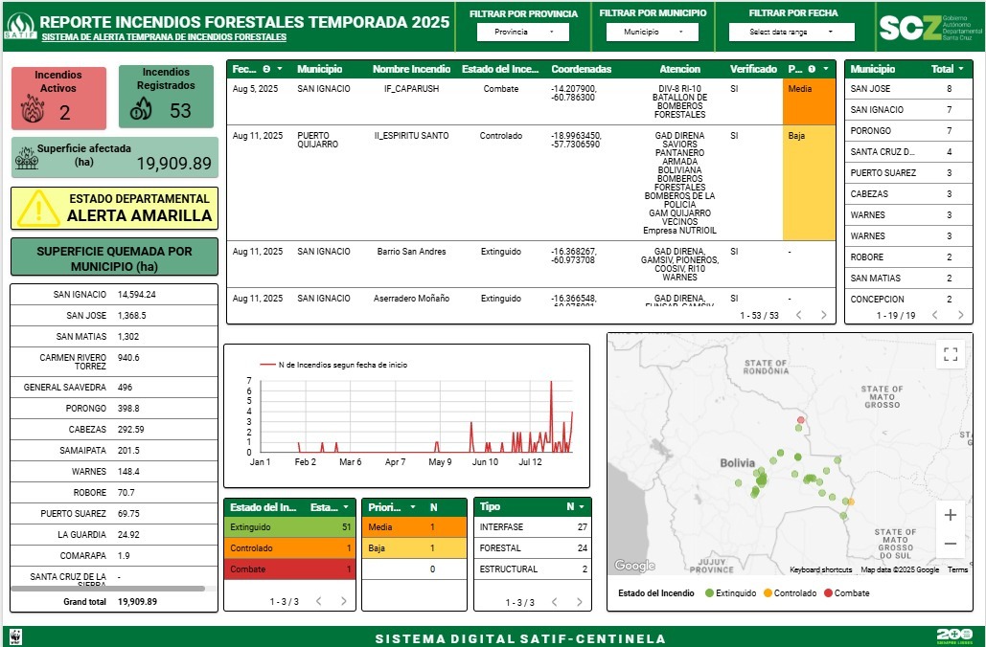Click the SCZ government logo

[930, 28]
